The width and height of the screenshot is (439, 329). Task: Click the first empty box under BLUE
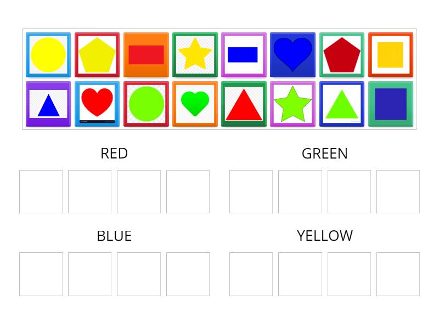40,274
